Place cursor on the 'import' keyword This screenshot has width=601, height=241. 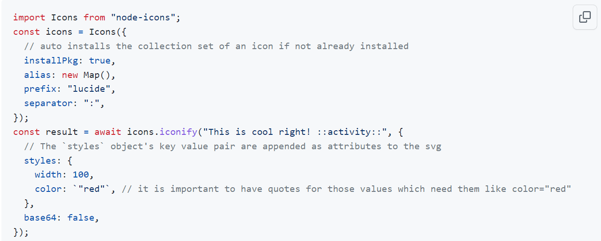pos(29,18)
